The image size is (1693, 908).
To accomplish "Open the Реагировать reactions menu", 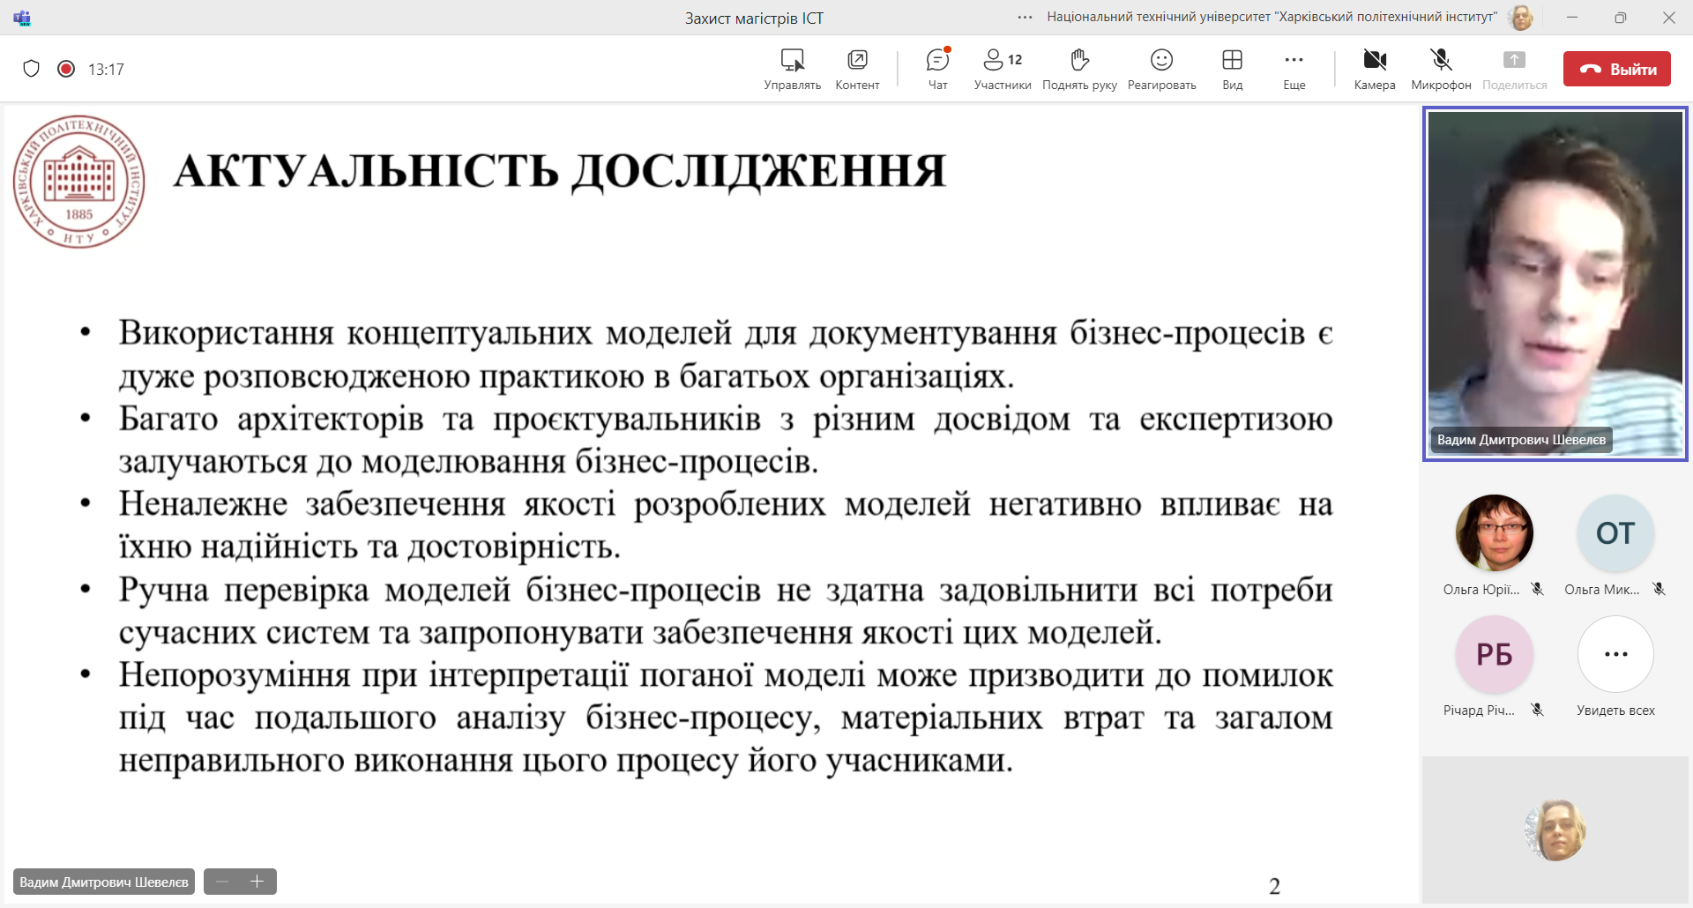I will (x=1161, y=69).
